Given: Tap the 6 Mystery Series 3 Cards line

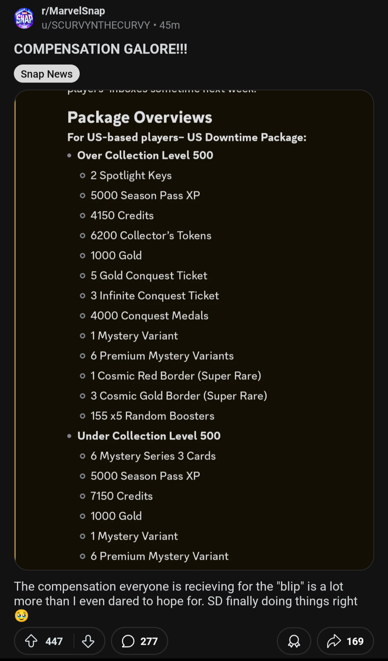Looking at the screenshot, I should 153,456.
